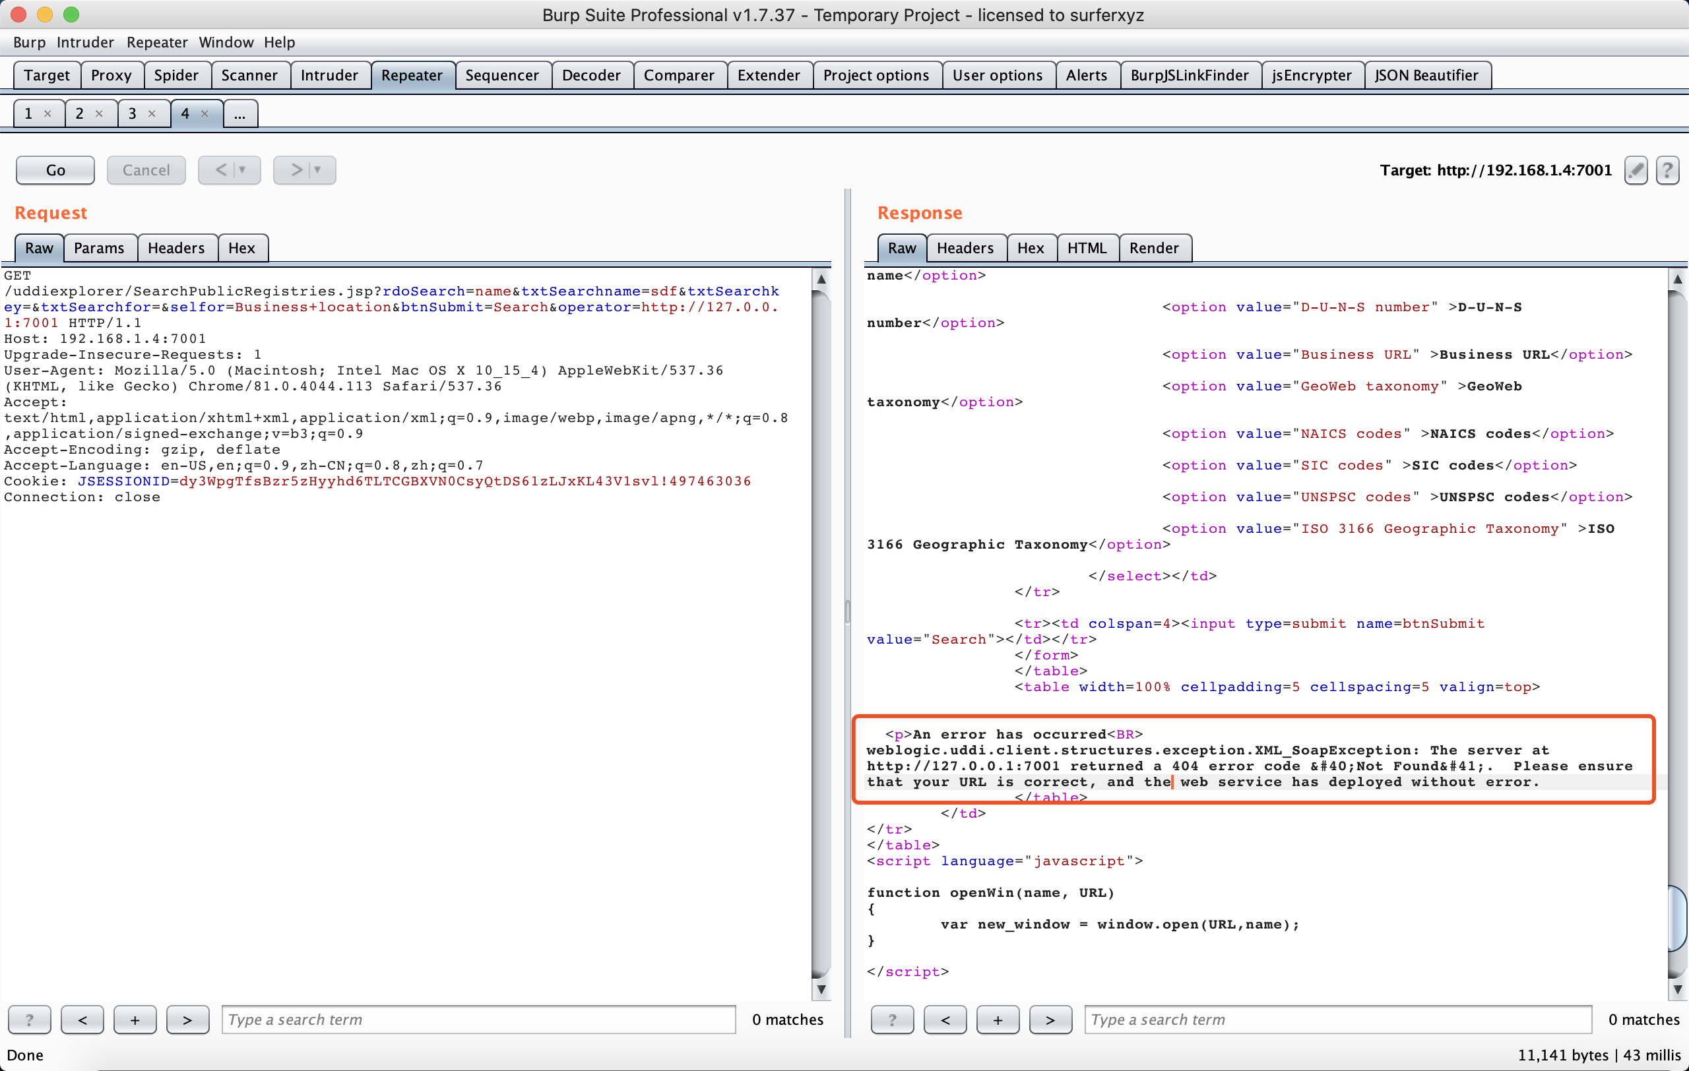The height and width of the screenshot is (1071, 1689).
Task: Go to previous match in response search
Action: coord(945,1019)
